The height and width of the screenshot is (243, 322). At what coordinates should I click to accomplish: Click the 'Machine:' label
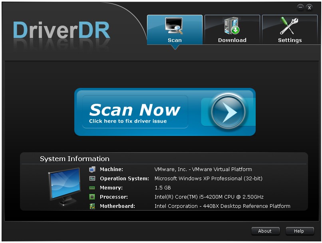tap(111, 169)
